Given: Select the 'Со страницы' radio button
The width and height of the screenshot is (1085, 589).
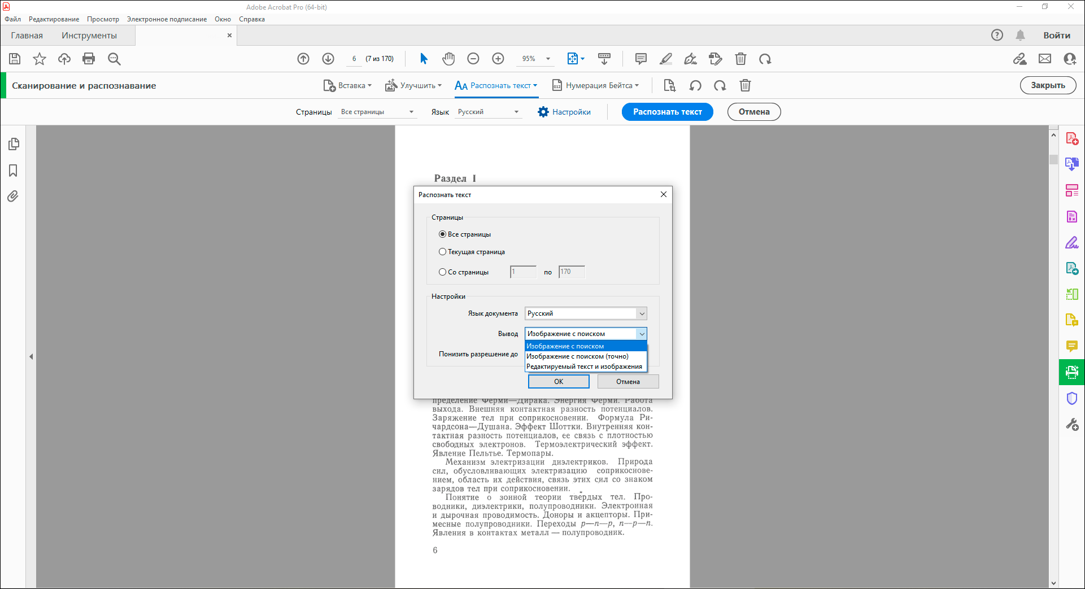Looking at the screenshot, I should click(x=443, y=272).
